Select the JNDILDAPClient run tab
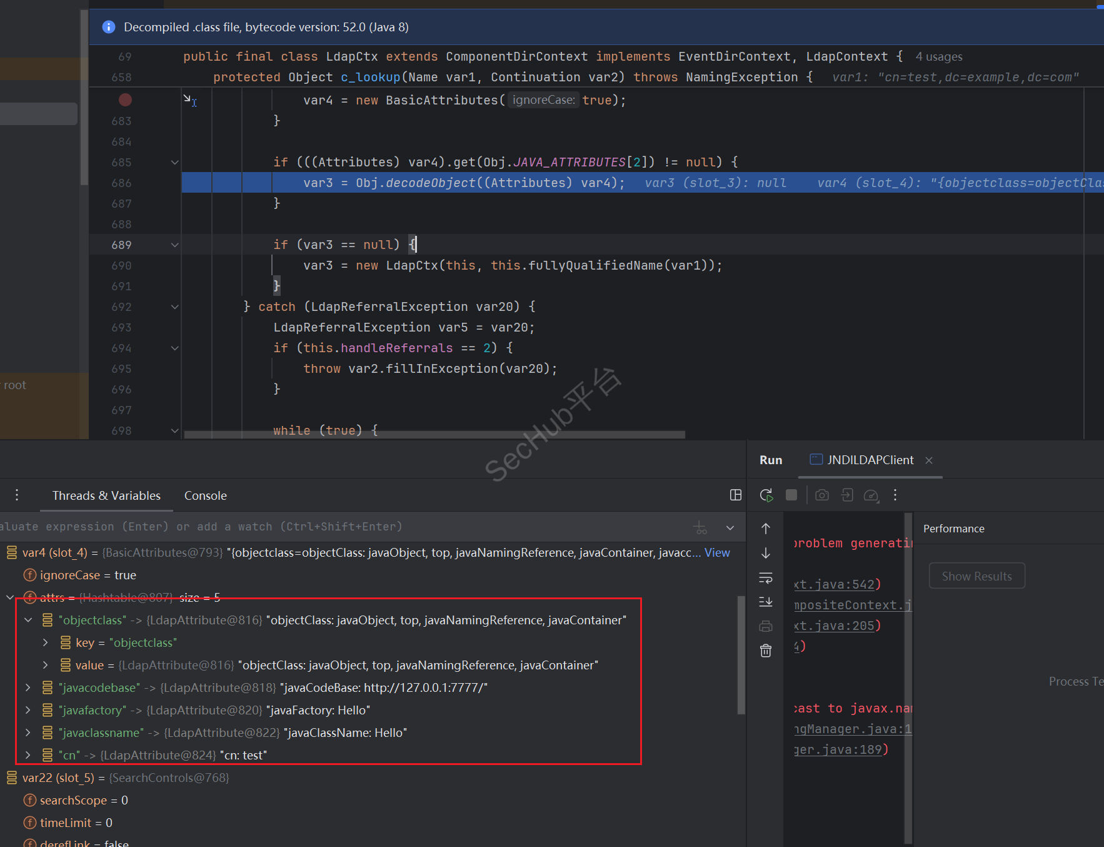Viewport: 1104px width, 847px height. [x=870, y=460]
